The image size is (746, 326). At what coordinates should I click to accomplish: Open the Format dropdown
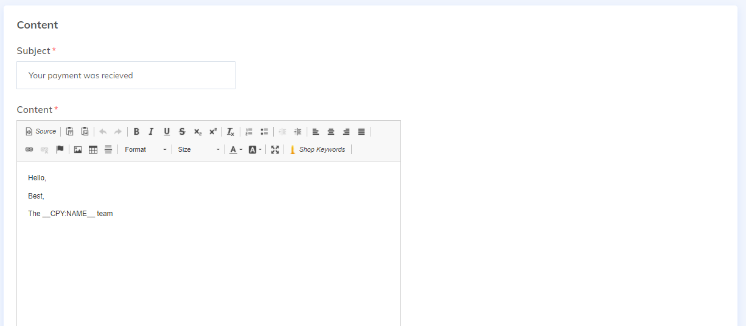(145, 150)
